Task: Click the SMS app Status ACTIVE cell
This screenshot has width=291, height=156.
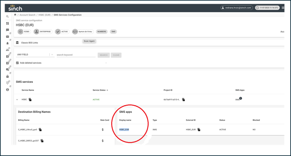Action: point(223,130)
